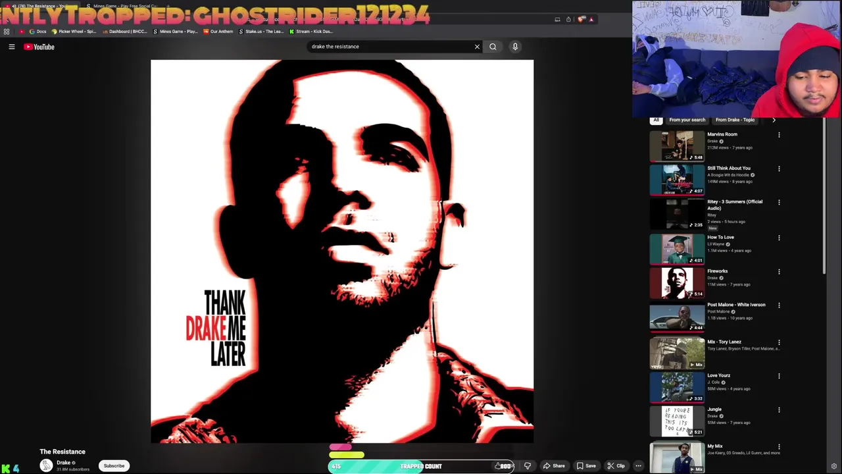This screenshot has height=474, width=842.
Task: Select the All filter chip
Action: pos(656,120)
